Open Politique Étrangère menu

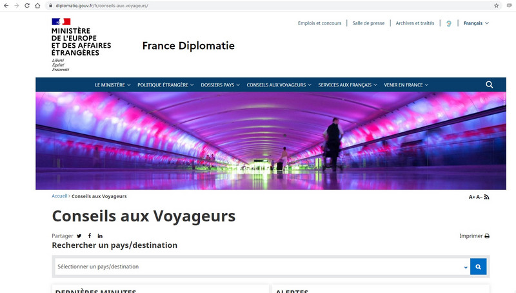166,85
